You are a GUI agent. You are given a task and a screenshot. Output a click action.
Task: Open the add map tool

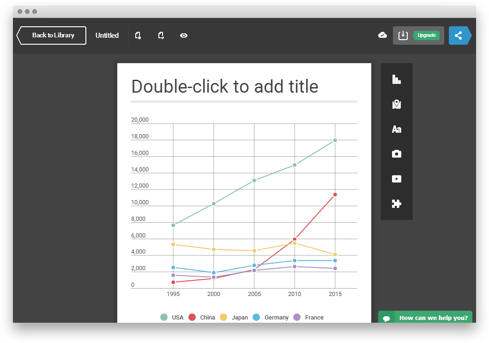[x=396, y=105]
